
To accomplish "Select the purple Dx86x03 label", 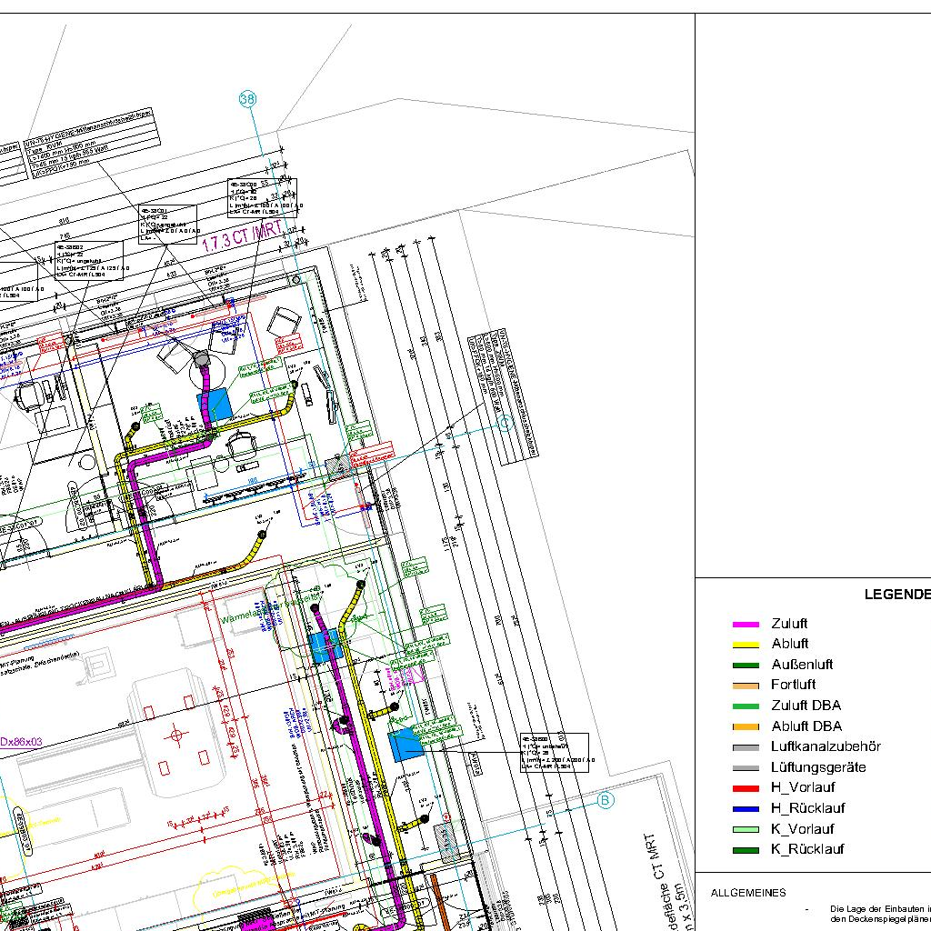I will point(21,742).
